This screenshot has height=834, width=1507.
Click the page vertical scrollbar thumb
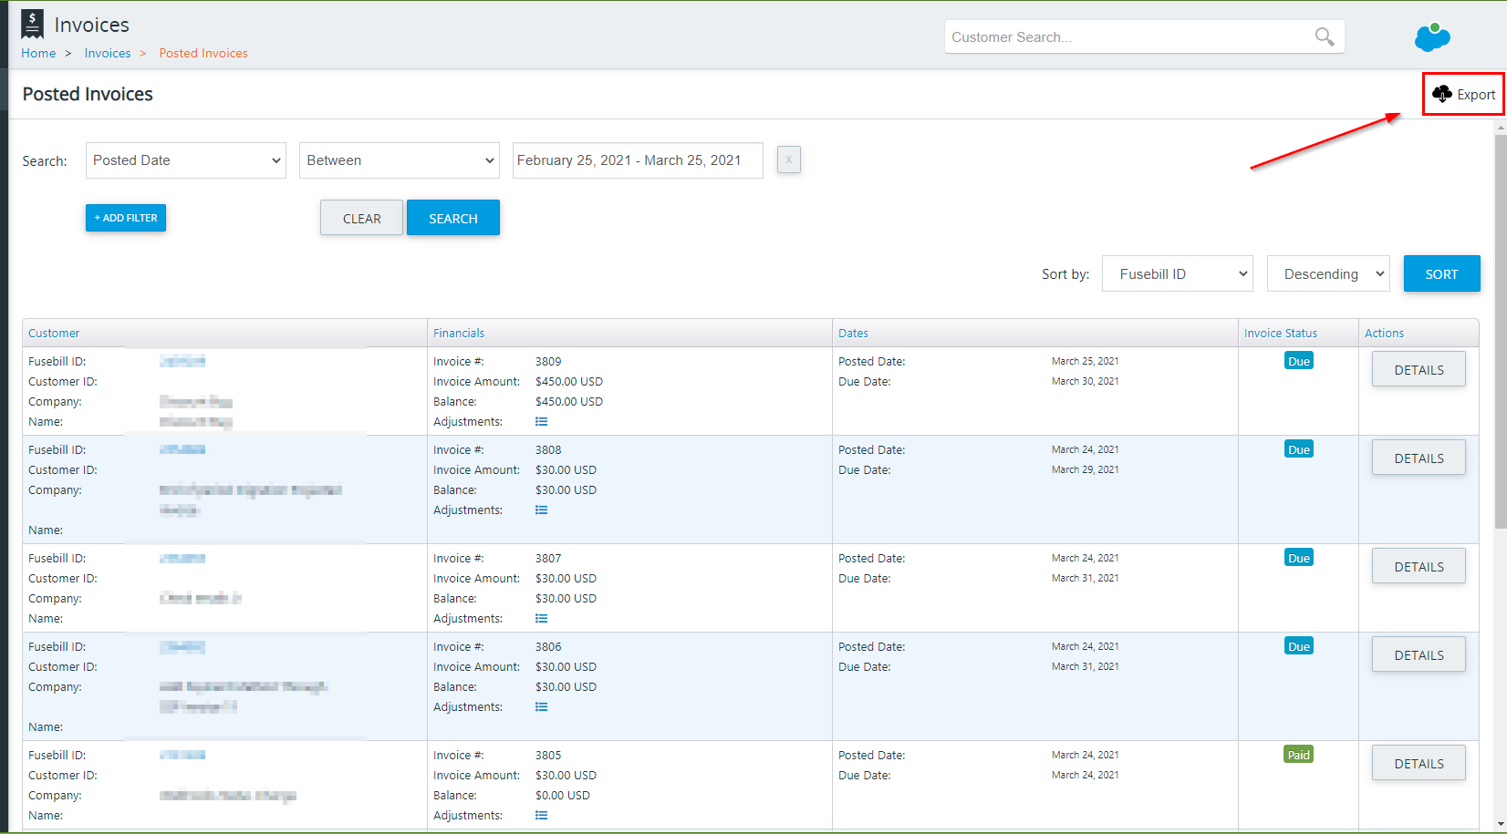(x=1501, y=331)
